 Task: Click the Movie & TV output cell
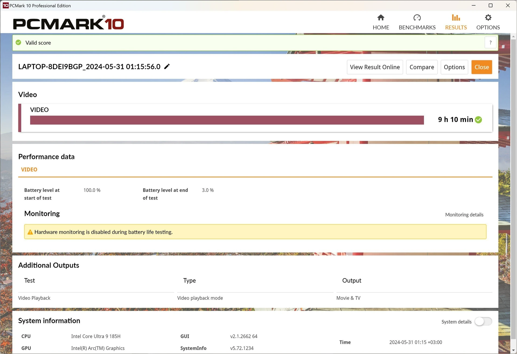[x=348, y=298]
